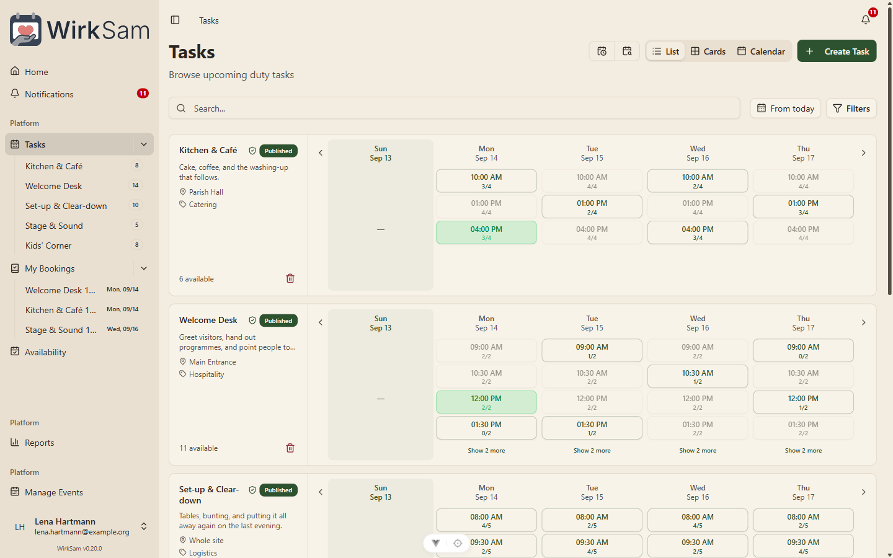This screenshot has width=893, height=558.
Task: Click the calendar-search icon button
Action: (627, 51)
